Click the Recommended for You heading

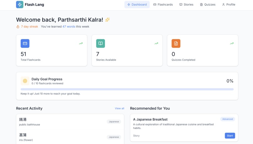coord(150,108)
